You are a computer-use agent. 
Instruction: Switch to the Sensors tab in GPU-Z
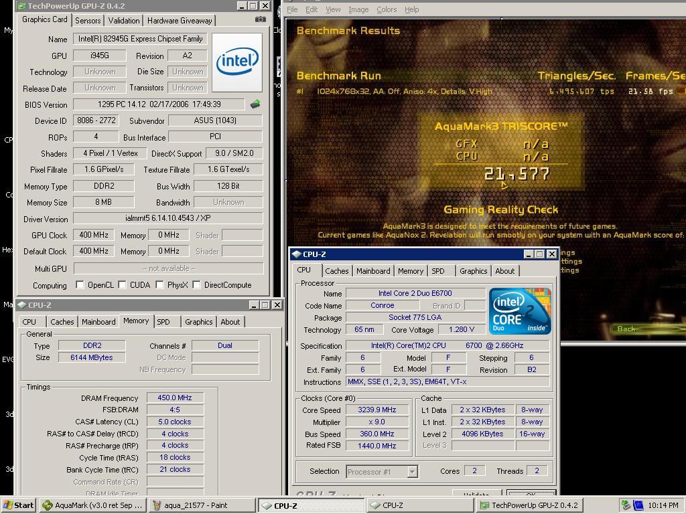tap(88, 21)
